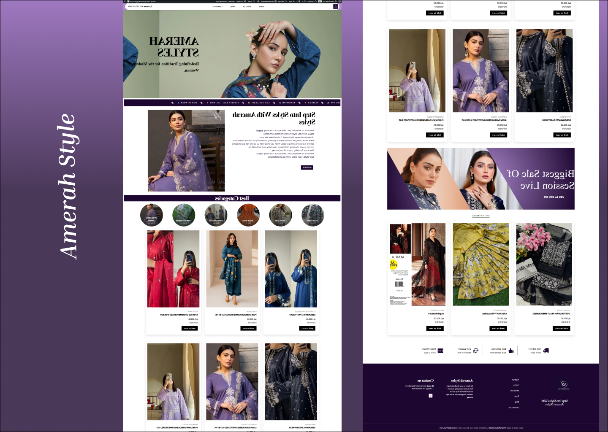Open Home in the top navigation

click(x=262, y=7)
